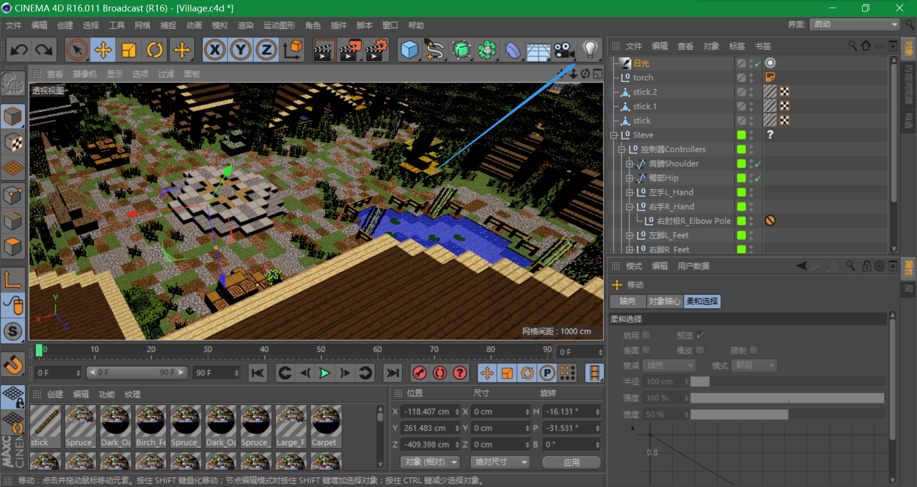
Task: Toggle Y axis lock
Action: (241, 50)
